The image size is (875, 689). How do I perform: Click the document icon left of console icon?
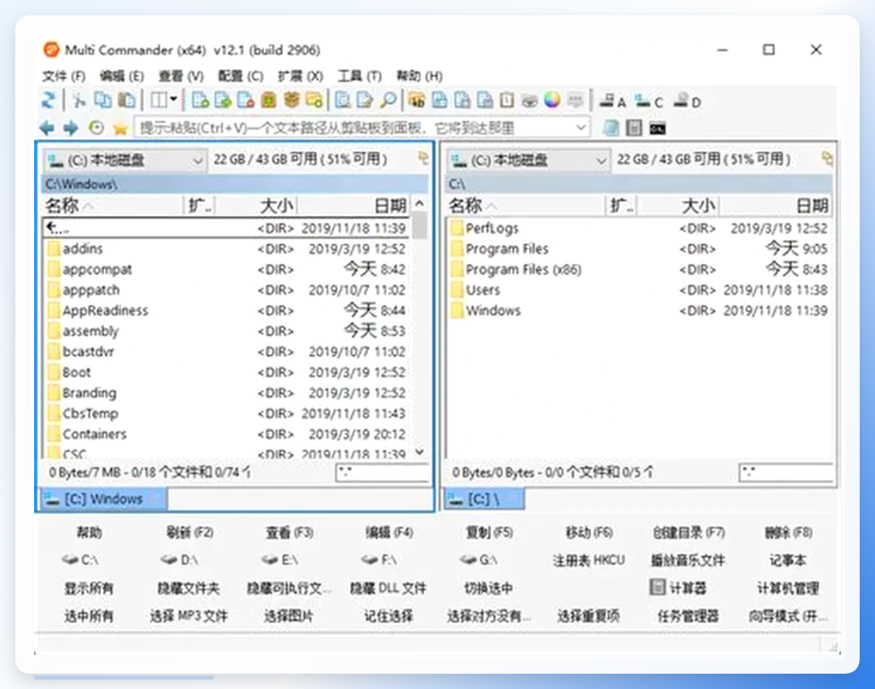click(634, 128)
